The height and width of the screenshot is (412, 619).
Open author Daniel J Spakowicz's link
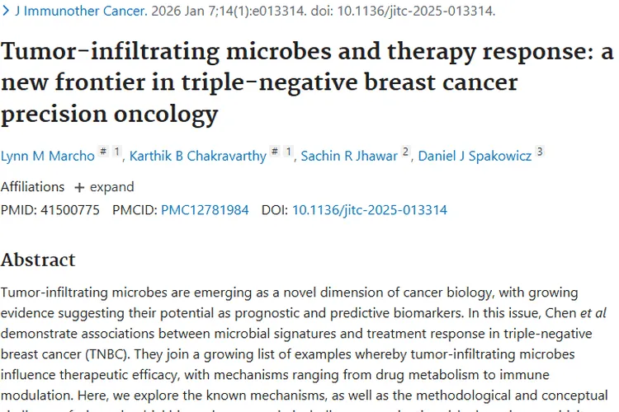475,156
